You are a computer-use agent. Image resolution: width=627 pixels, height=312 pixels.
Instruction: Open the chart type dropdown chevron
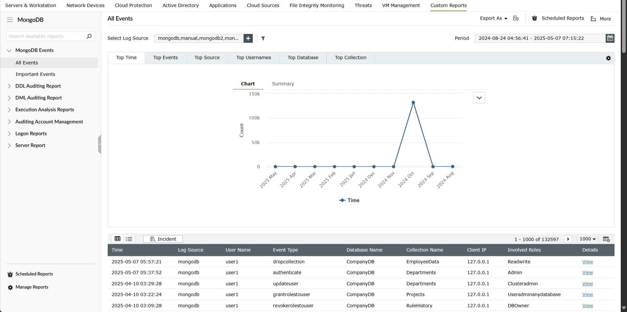[479, 98]
